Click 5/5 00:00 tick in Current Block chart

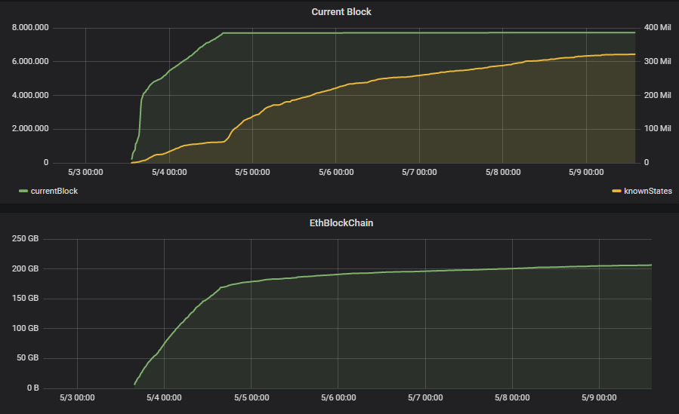[x=252, y=173]
